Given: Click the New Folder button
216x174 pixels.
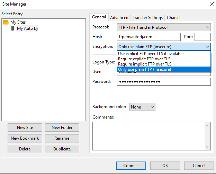Looking at the screenshot, I should coord(62,128).
